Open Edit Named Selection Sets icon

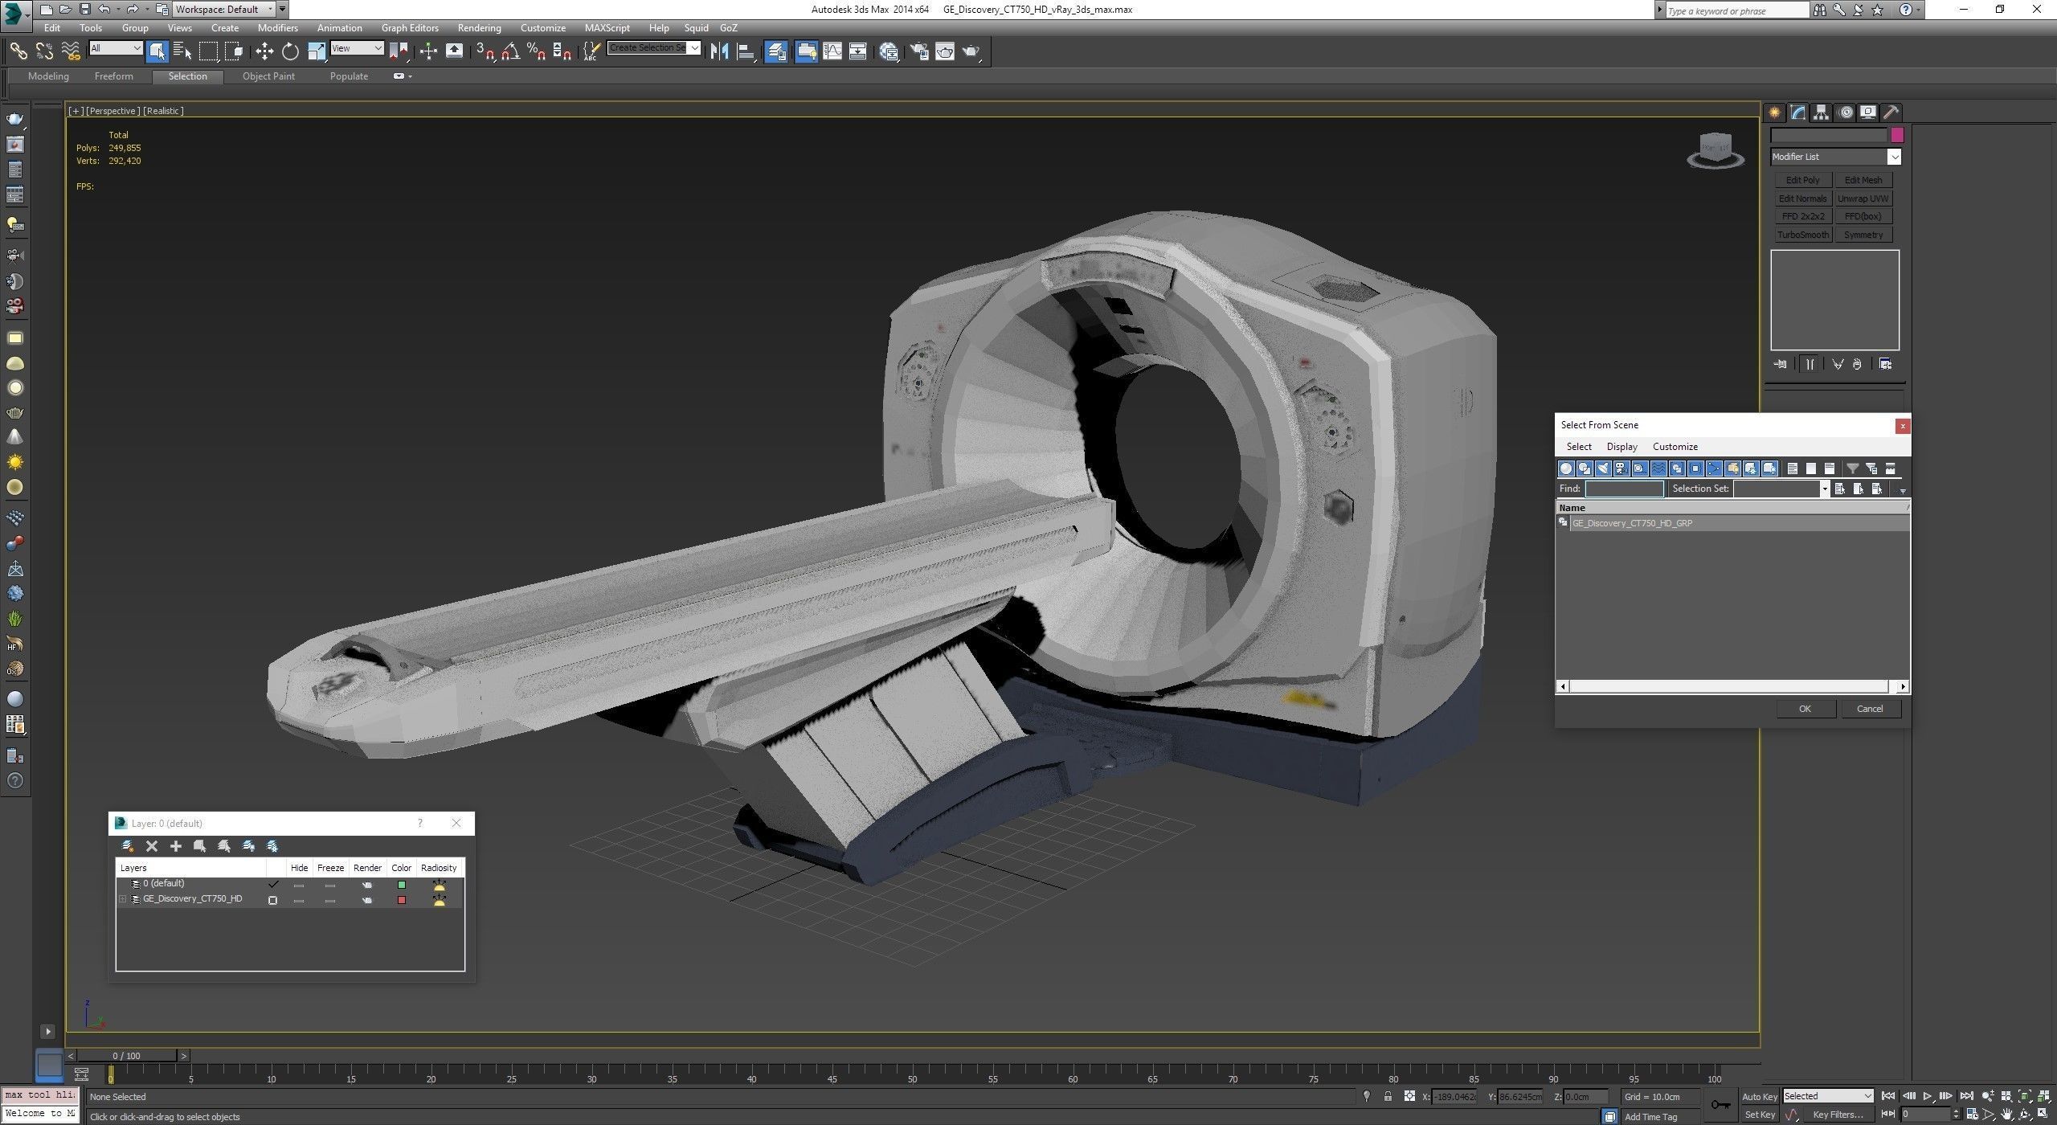[591, 51]
